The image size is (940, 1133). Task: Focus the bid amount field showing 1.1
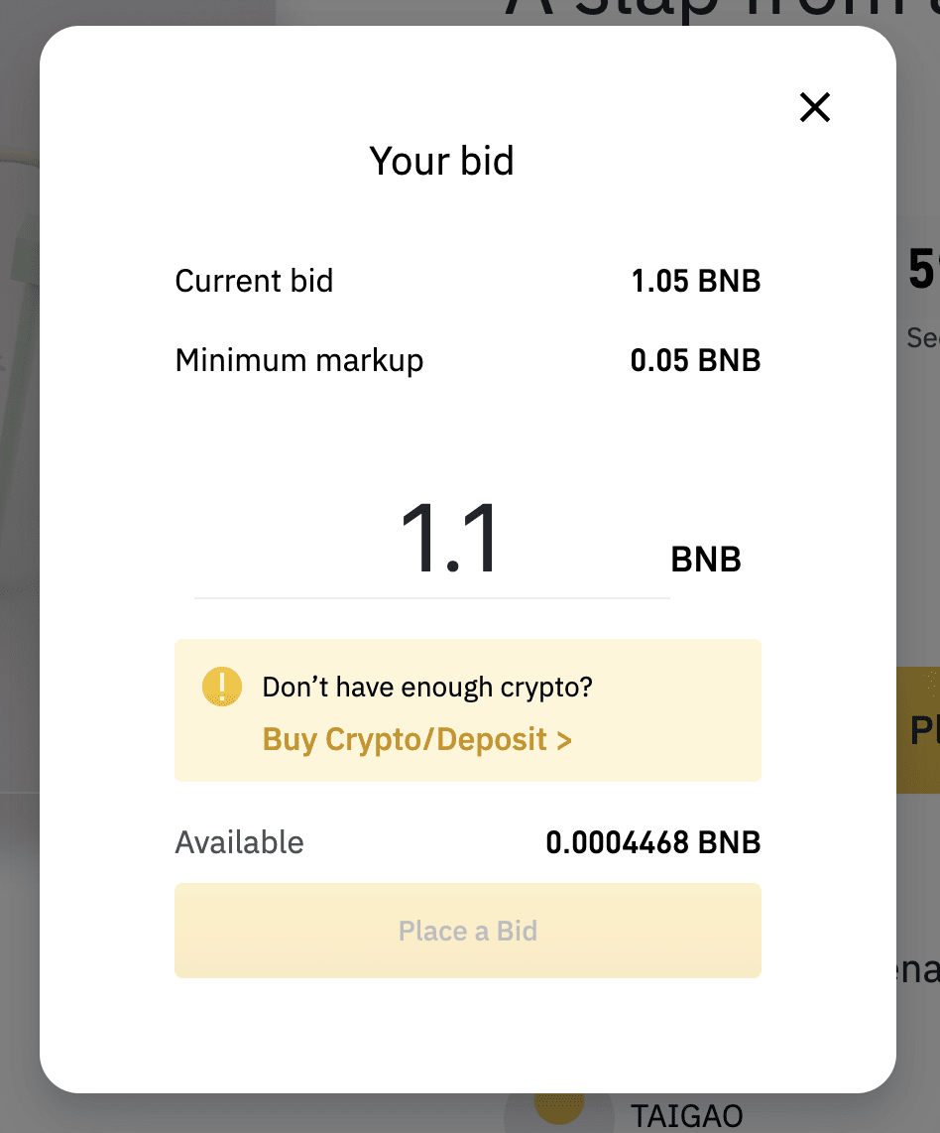431,541
